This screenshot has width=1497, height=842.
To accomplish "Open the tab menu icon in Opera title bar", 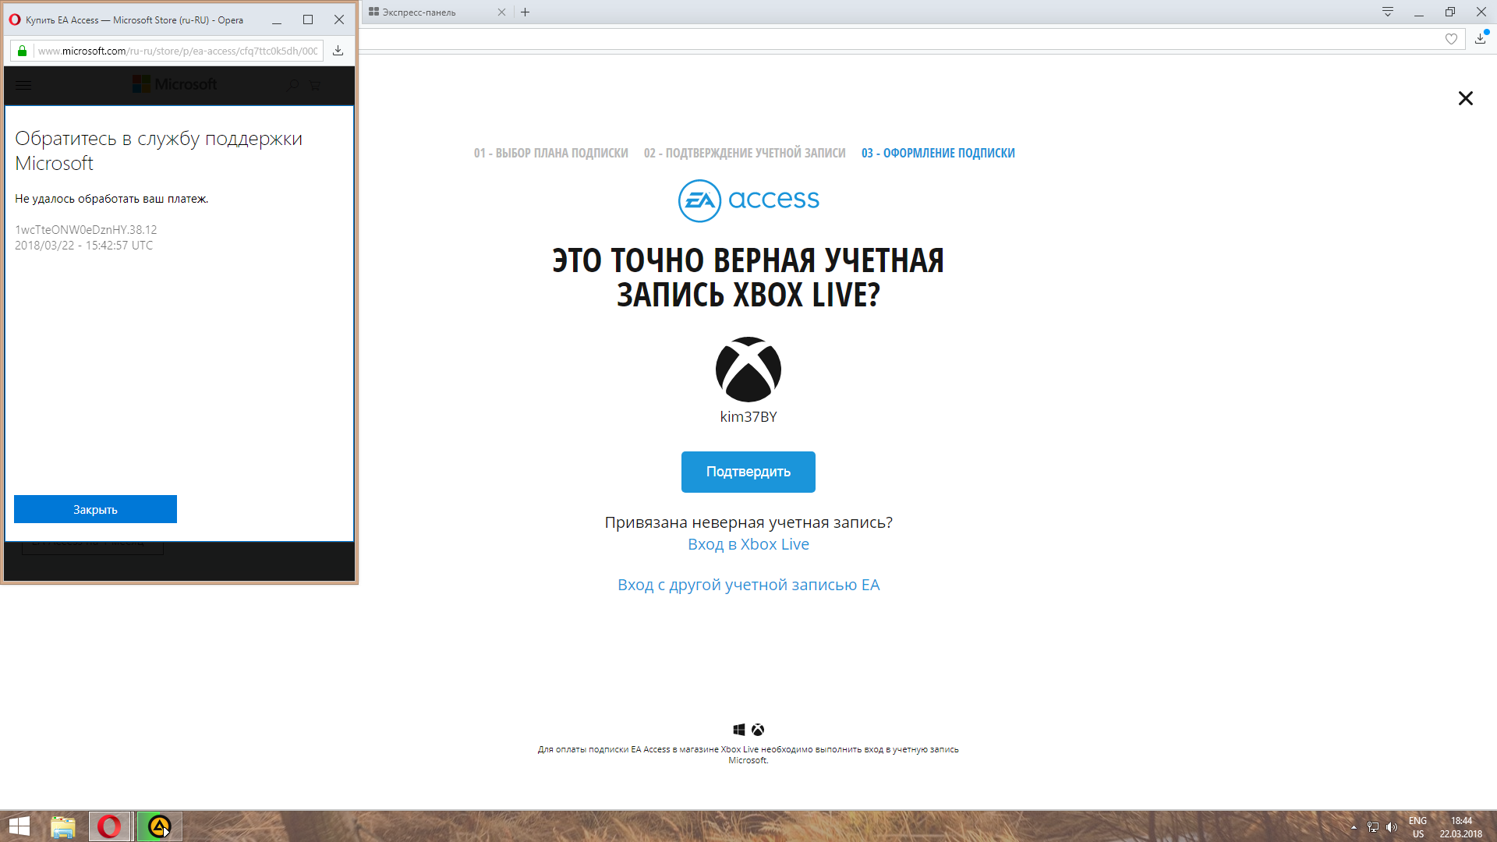I will (1388, 12).
